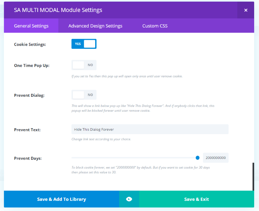Viewport: 259px width, 211px height.
Task: Turn off the Cookie Settings switch
Action: coord(84,44)
